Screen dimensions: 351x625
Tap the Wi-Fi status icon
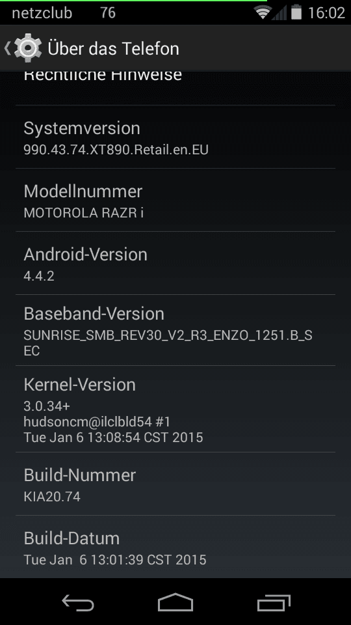263,12
